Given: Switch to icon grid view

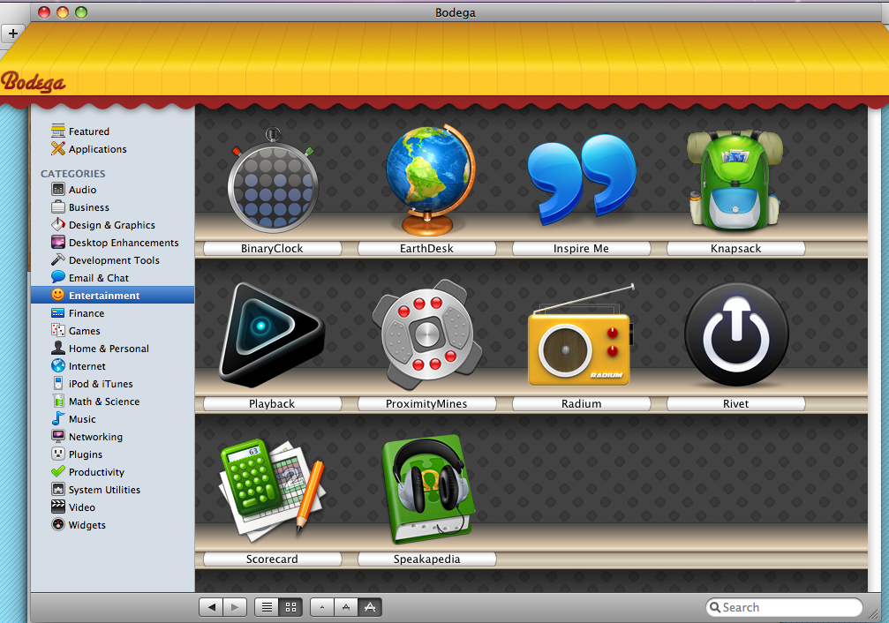Looking at the screenshot, I should (x=290, y=607).
